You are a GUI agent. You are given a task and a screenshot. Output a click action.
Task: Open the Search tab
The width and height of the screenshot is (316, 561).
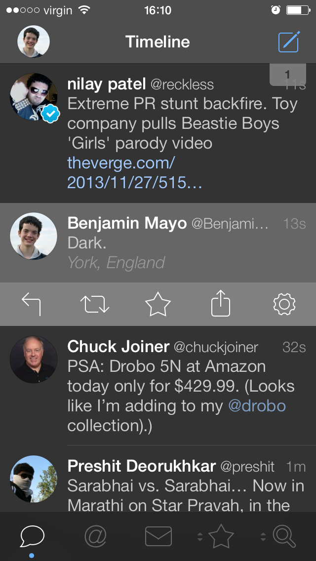pyautogui.click(x=284, y=537)
